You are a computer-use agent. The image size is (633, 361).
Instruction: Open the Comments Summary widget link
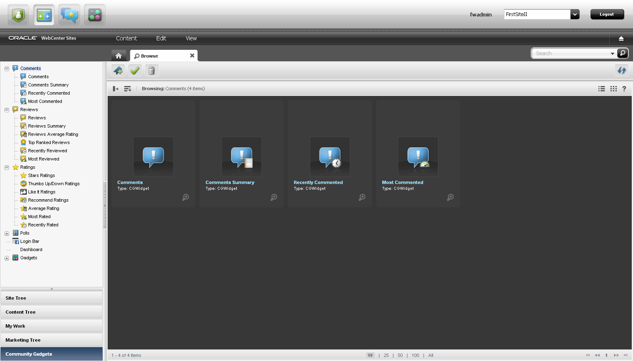(x=230, y=182)
